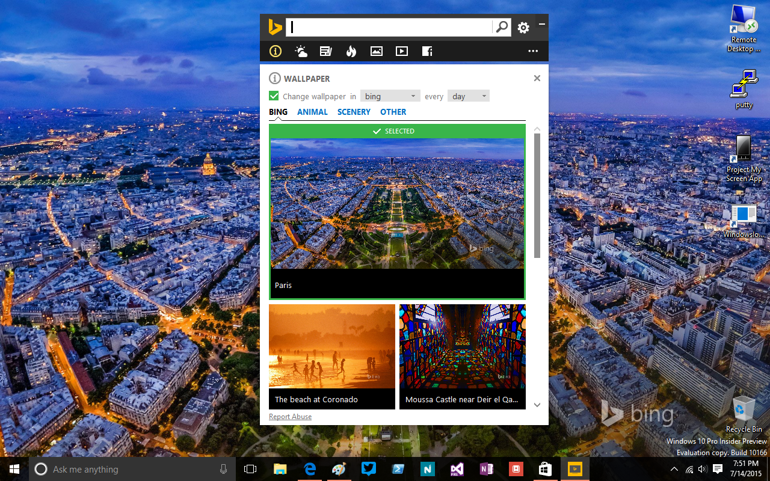Open Bing Desktop settings gear

523,28
